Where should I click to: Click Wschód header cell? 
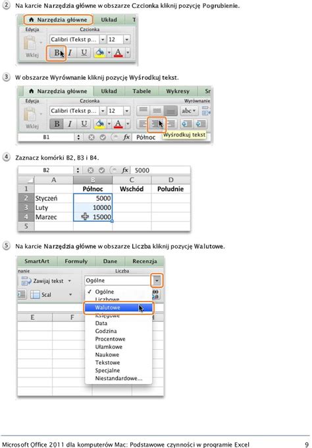pos(132,189)
